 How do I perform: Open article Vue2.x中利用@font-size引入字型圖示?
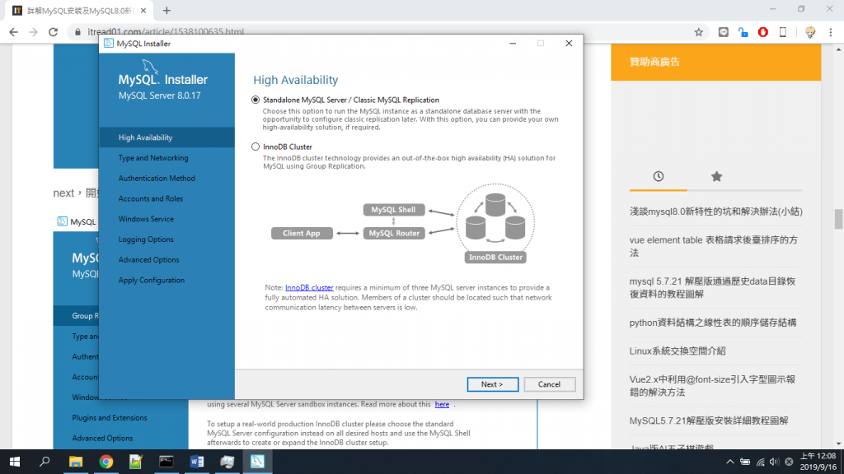click(712, 386)
